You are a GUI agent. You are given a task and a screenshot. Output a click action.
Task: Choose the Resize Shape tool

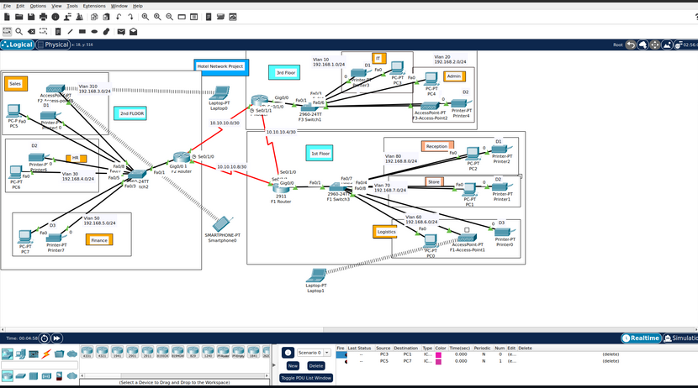click(x=43, y=32)
